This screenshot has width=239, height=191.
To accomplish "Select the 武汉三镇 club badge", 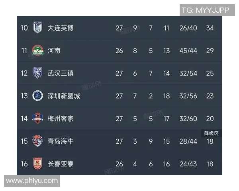I will click(38, 73).
